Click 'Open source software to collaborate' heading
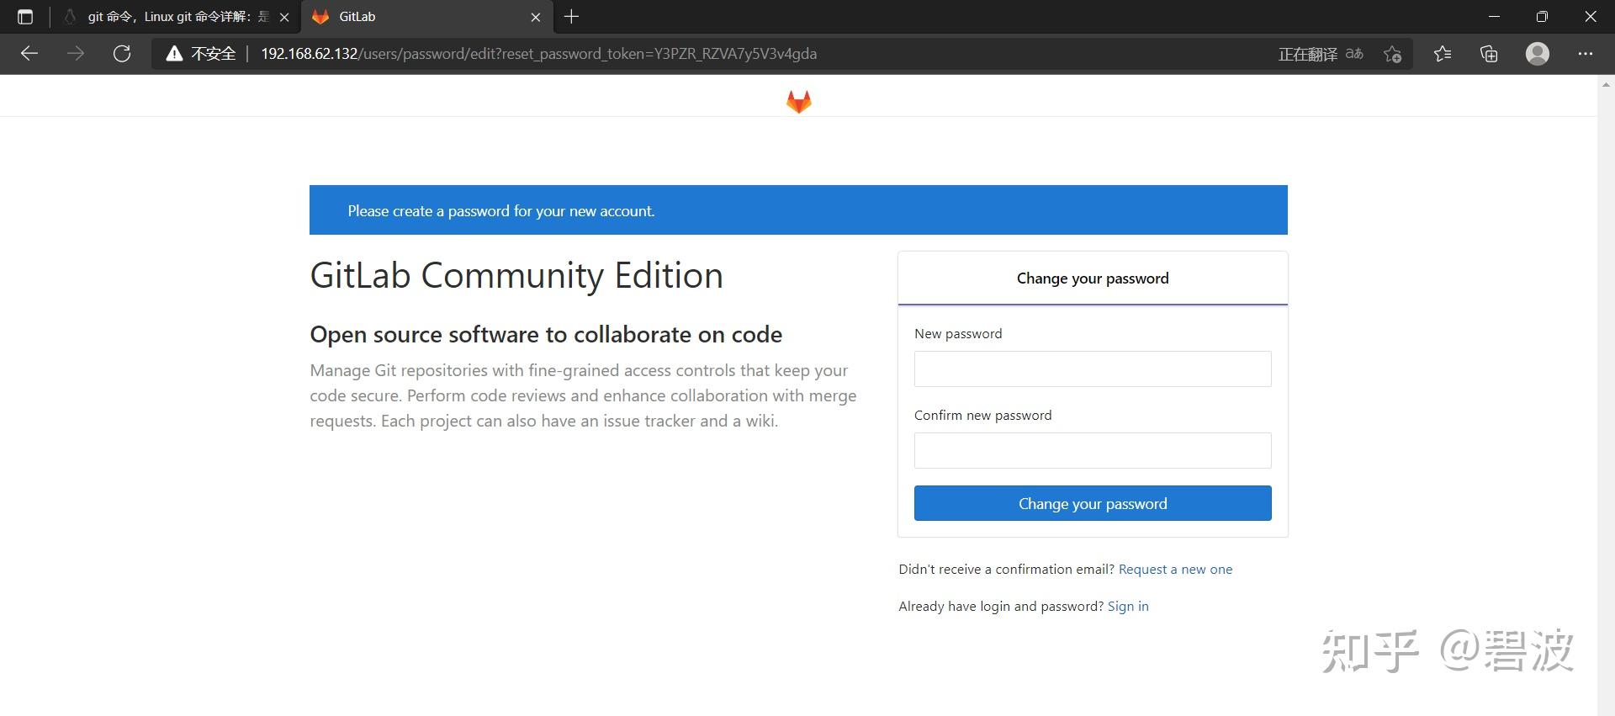This screenshot has width=1615, height=716. 546,335
